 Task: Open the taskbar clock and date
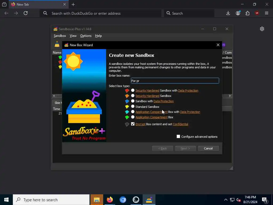pyautogui.click(x=250, y=200)
